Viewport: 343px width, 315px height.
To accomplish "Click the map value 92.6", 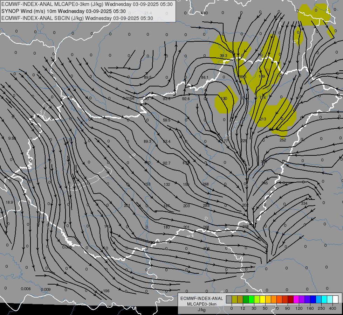I will click(x=186, y=99).
